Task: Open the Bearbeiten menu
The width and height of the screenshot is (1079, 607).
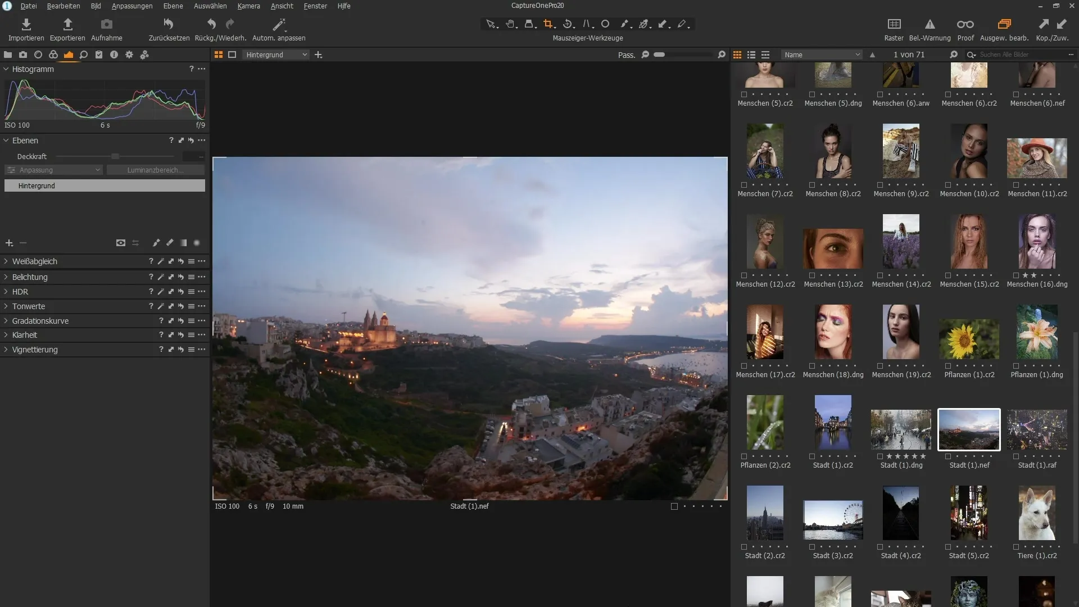Action: point(64,6)
